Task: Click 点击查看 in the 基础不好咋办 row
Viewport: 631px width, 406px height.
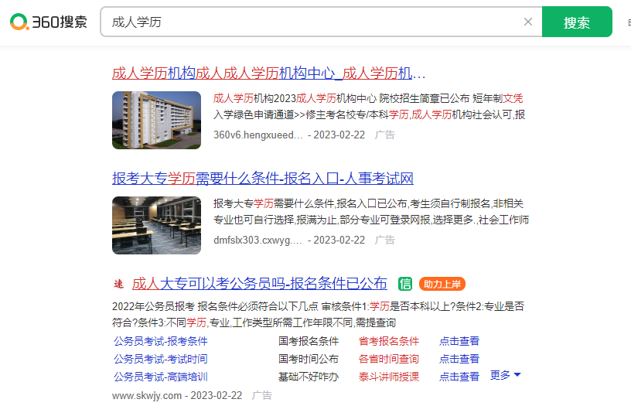Action: point(459,377)
